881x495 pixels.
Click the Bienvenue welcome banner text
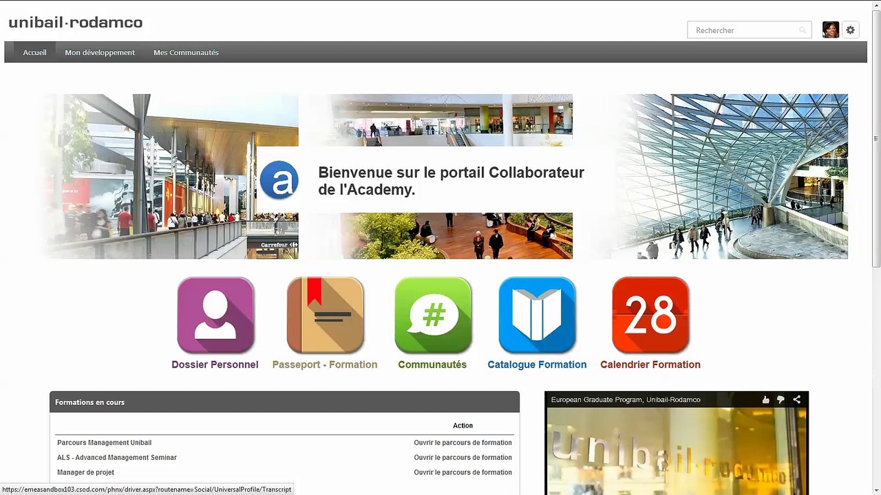[451, 181]
